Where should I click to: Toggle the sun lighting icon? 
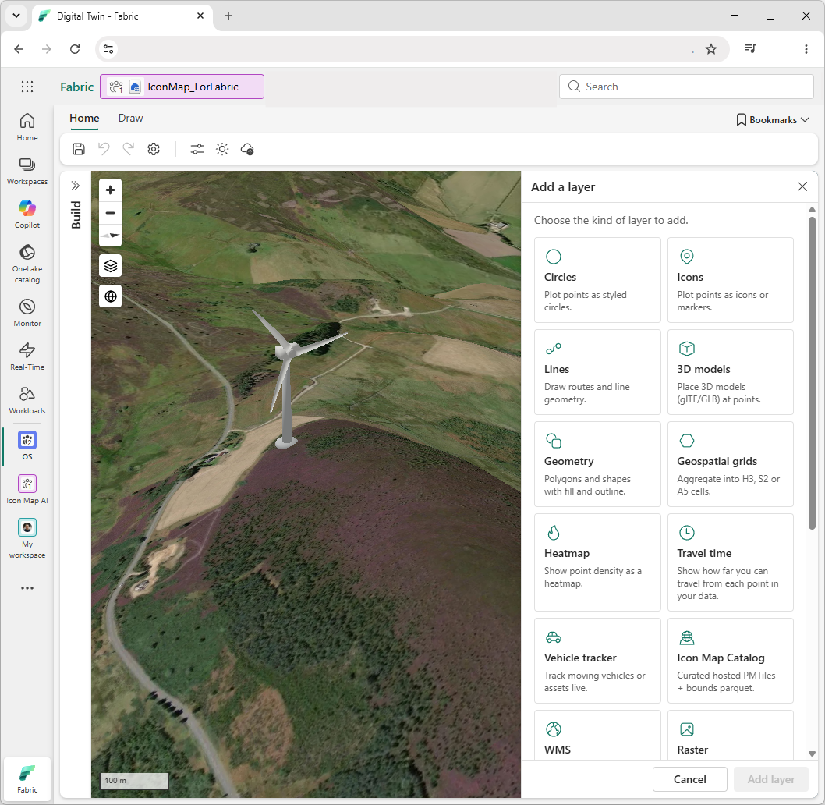222,149
